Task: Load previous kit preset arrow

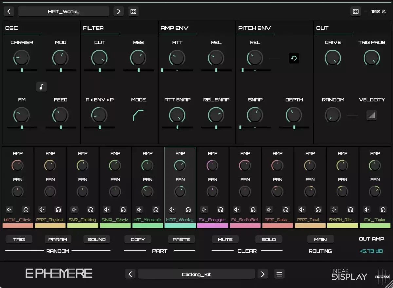Action: tap(130, 274)
